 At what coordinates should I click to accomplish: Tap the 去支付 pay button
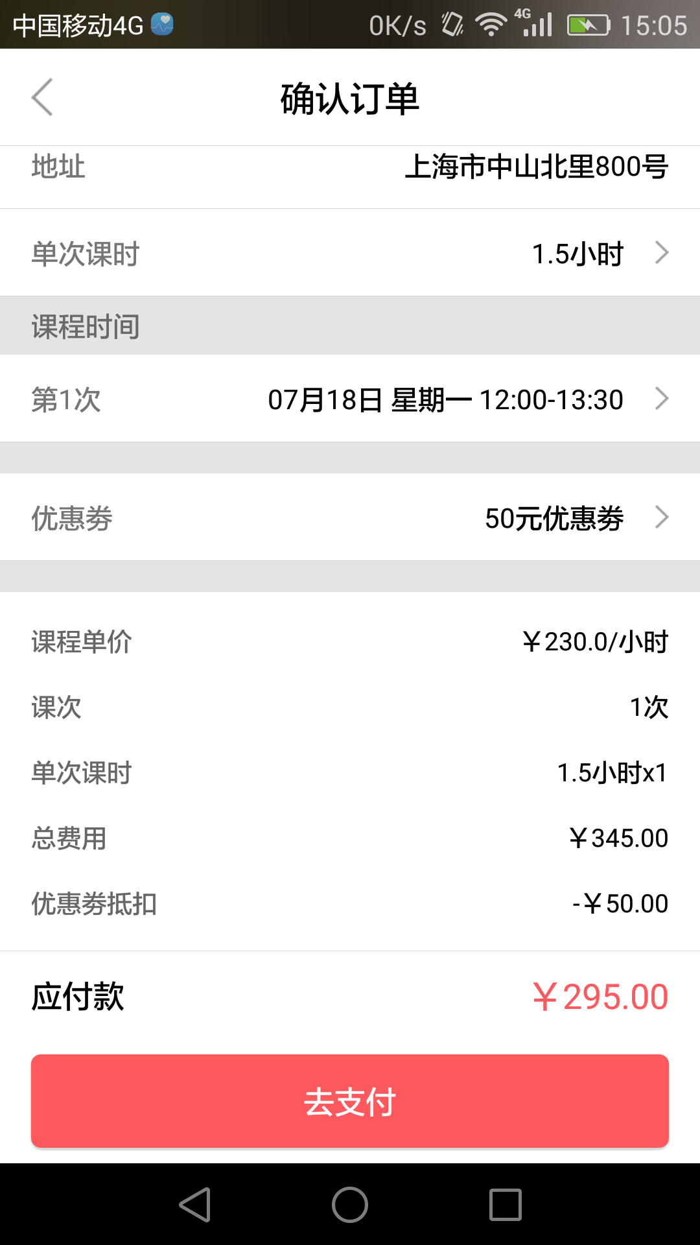tap(350, 1101)
